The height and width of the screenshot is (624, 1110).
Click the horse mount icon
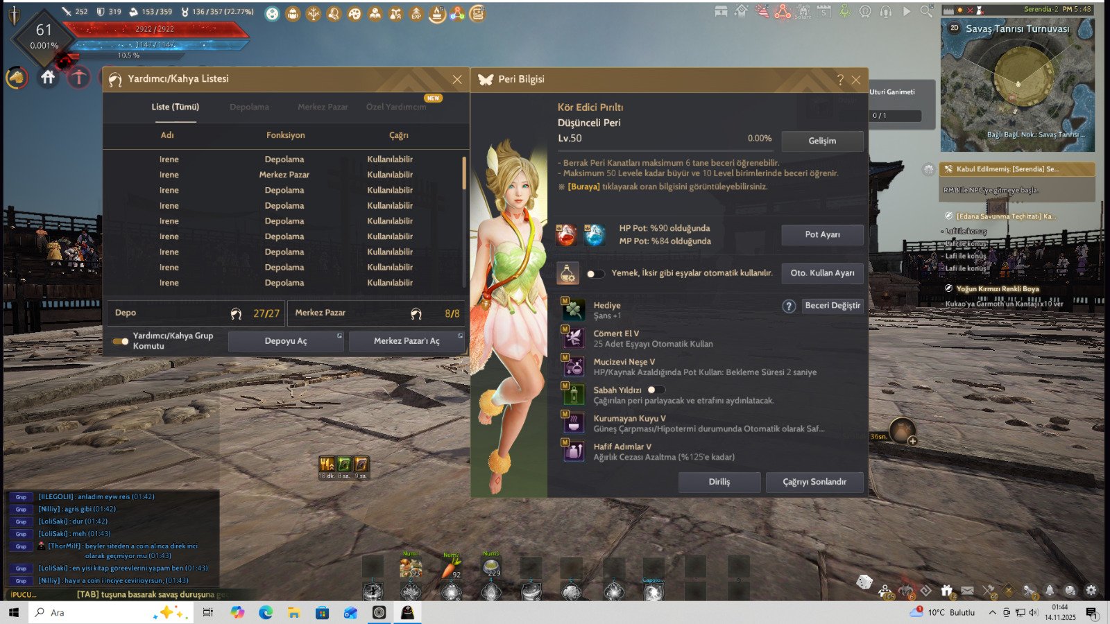coord(17,78)
